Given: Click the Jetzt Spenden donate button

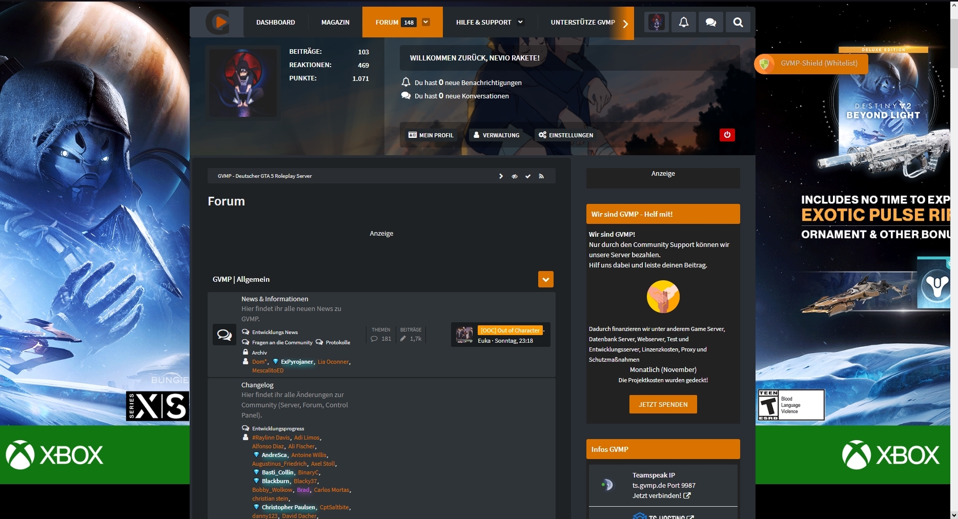Looking at the screenshot, I should 663,404.
